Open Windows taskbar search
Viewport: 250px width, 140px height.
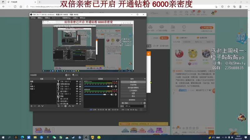click(x=9, y=138)
